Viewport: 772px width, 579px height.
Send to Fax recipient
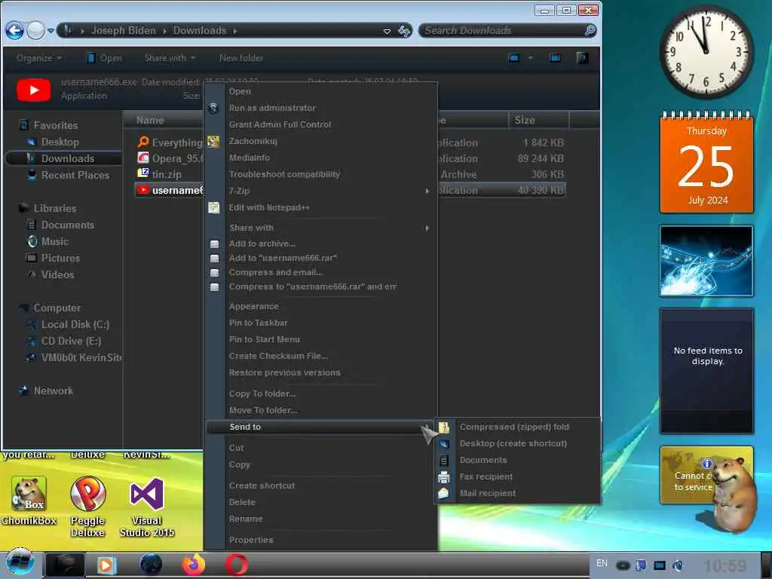(x=486, y=476)
